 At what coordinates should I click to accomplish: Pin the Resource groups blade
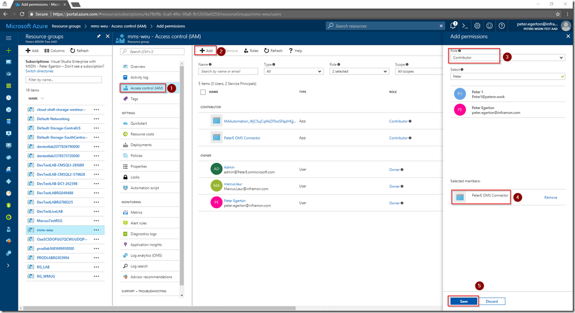click(98, 36)
